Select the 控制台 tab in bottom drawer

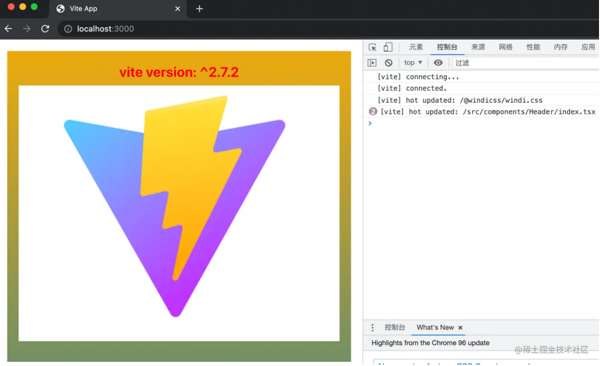(x=394, y=328)
